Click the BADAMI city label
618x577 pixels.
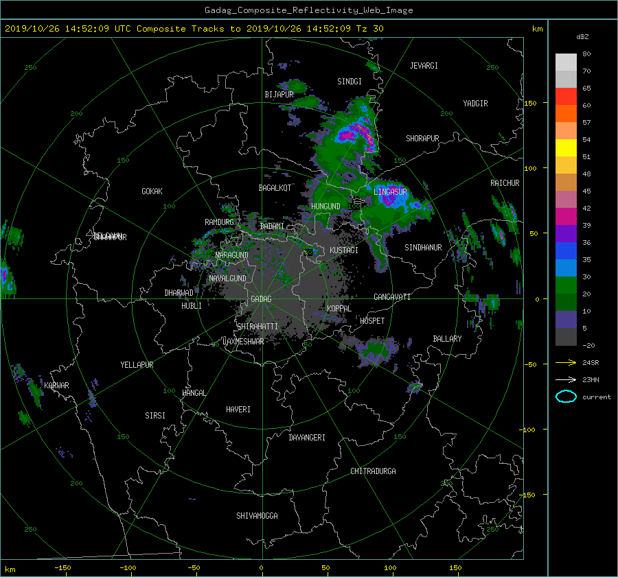point(272,226)
